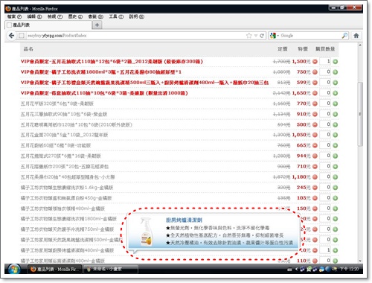Select the 產品列表 browser tab
The width and height of the screenshot is (372, 283).
[48, 25]
